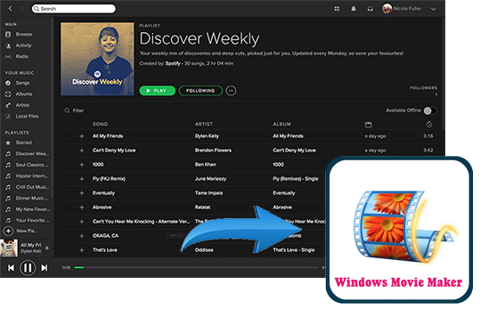Open the more options circle button
This screenshot has width=497, height=326.
point(231,91)
